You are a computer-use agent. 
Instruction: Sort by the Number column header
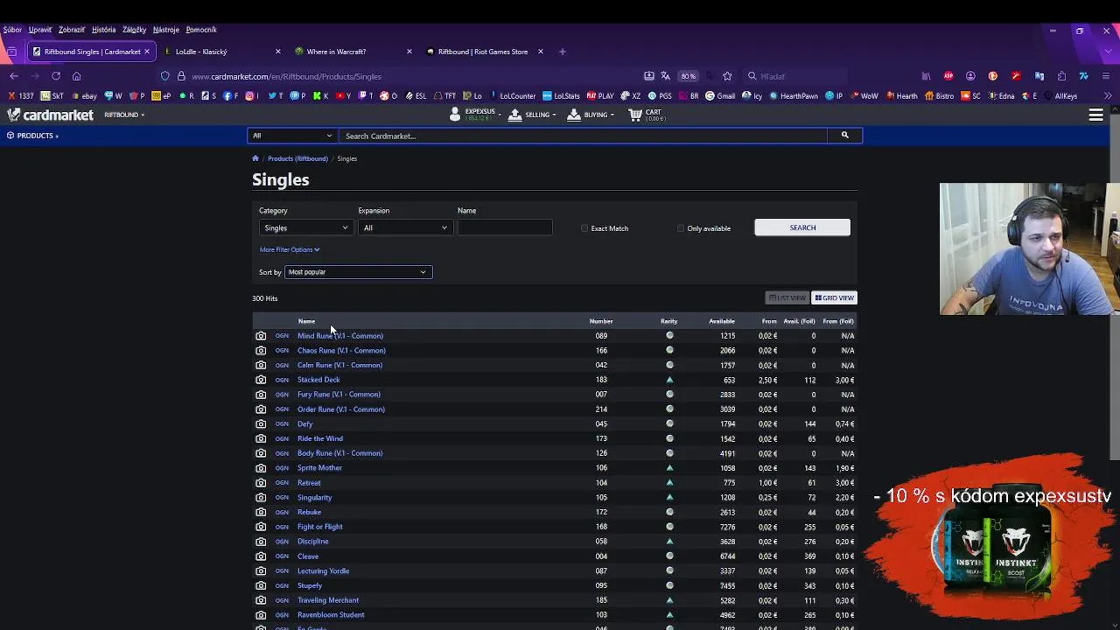click(601, 321)
